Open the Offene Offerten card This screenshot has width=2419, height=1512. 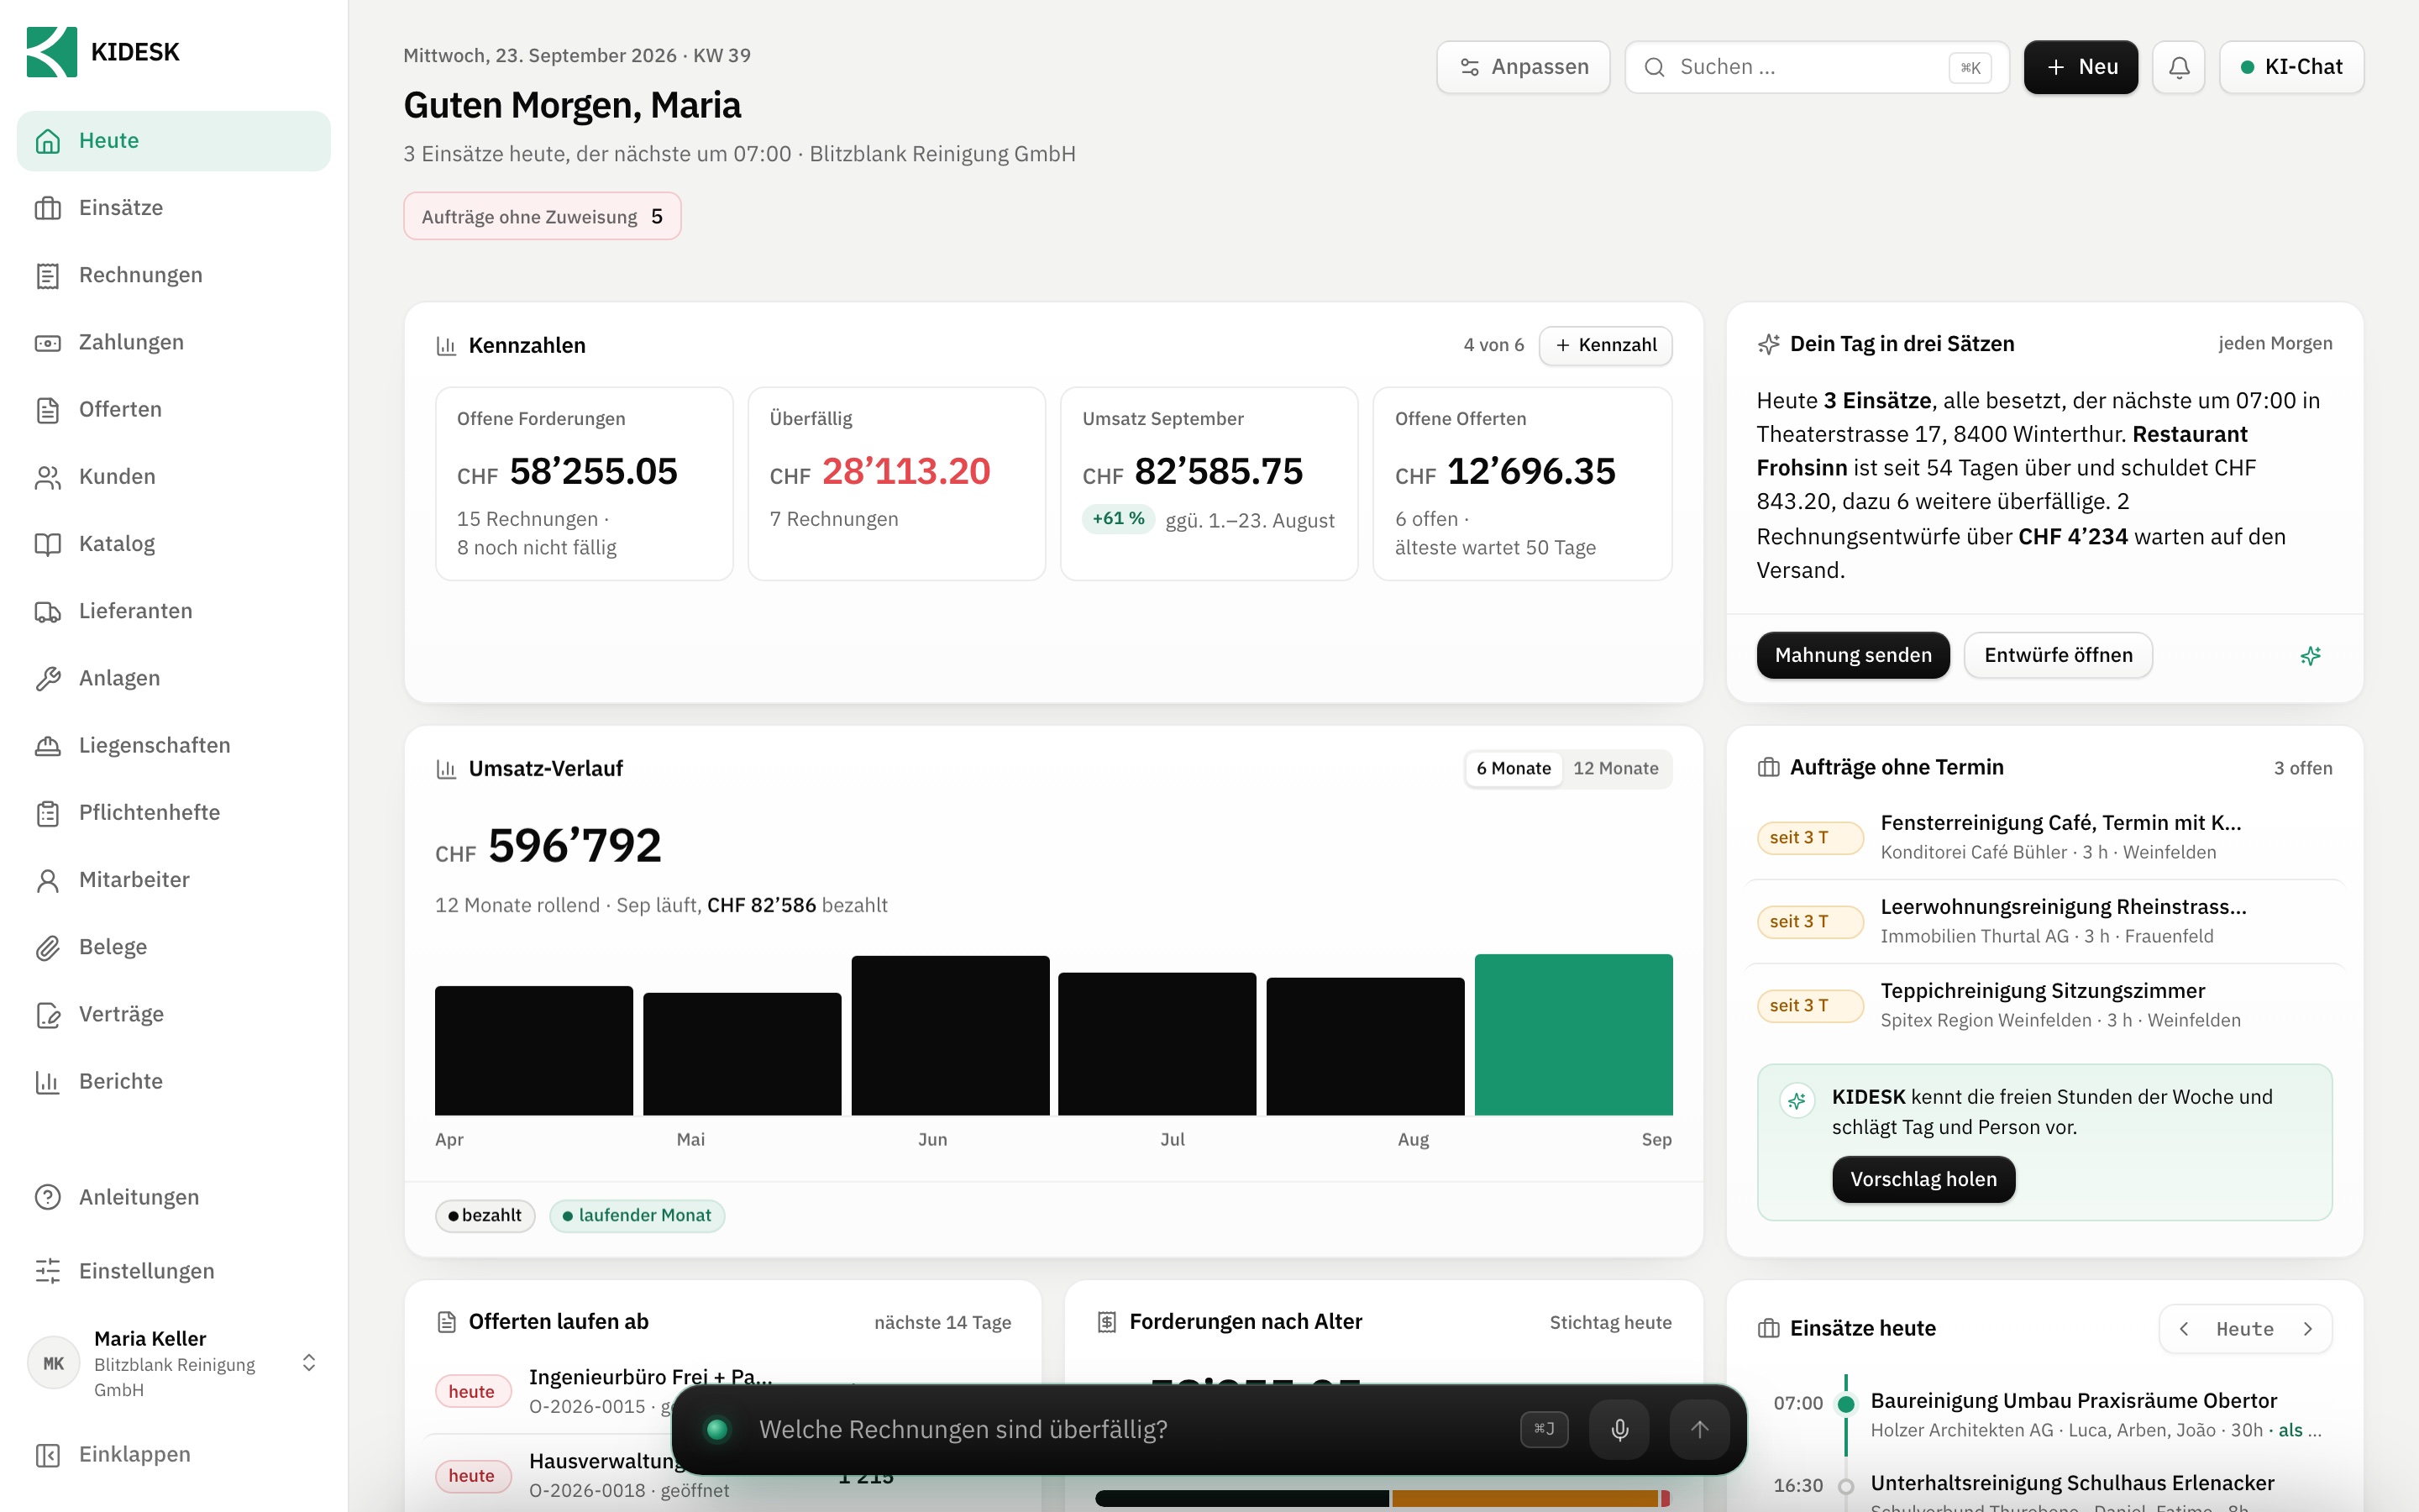tap(1522, 483)
